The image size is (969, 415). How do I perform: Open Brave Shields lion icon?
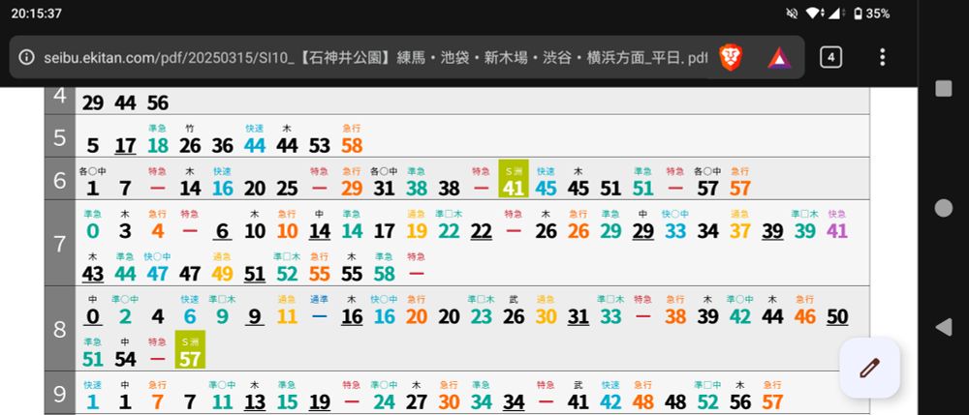[731, 57]
